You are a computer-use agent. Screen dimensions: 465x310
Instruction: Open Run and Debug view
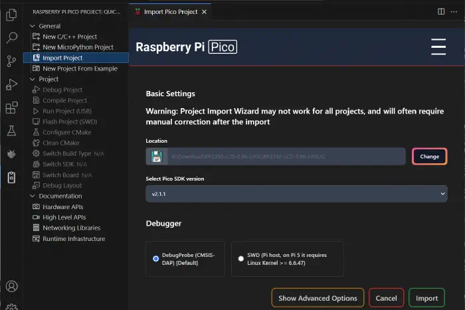pos(11,84)
